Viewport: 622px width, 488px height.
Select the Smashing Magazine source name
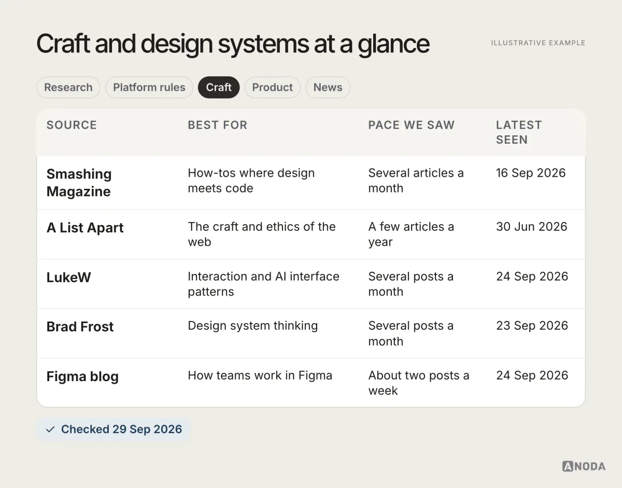[x=79, y=183]
